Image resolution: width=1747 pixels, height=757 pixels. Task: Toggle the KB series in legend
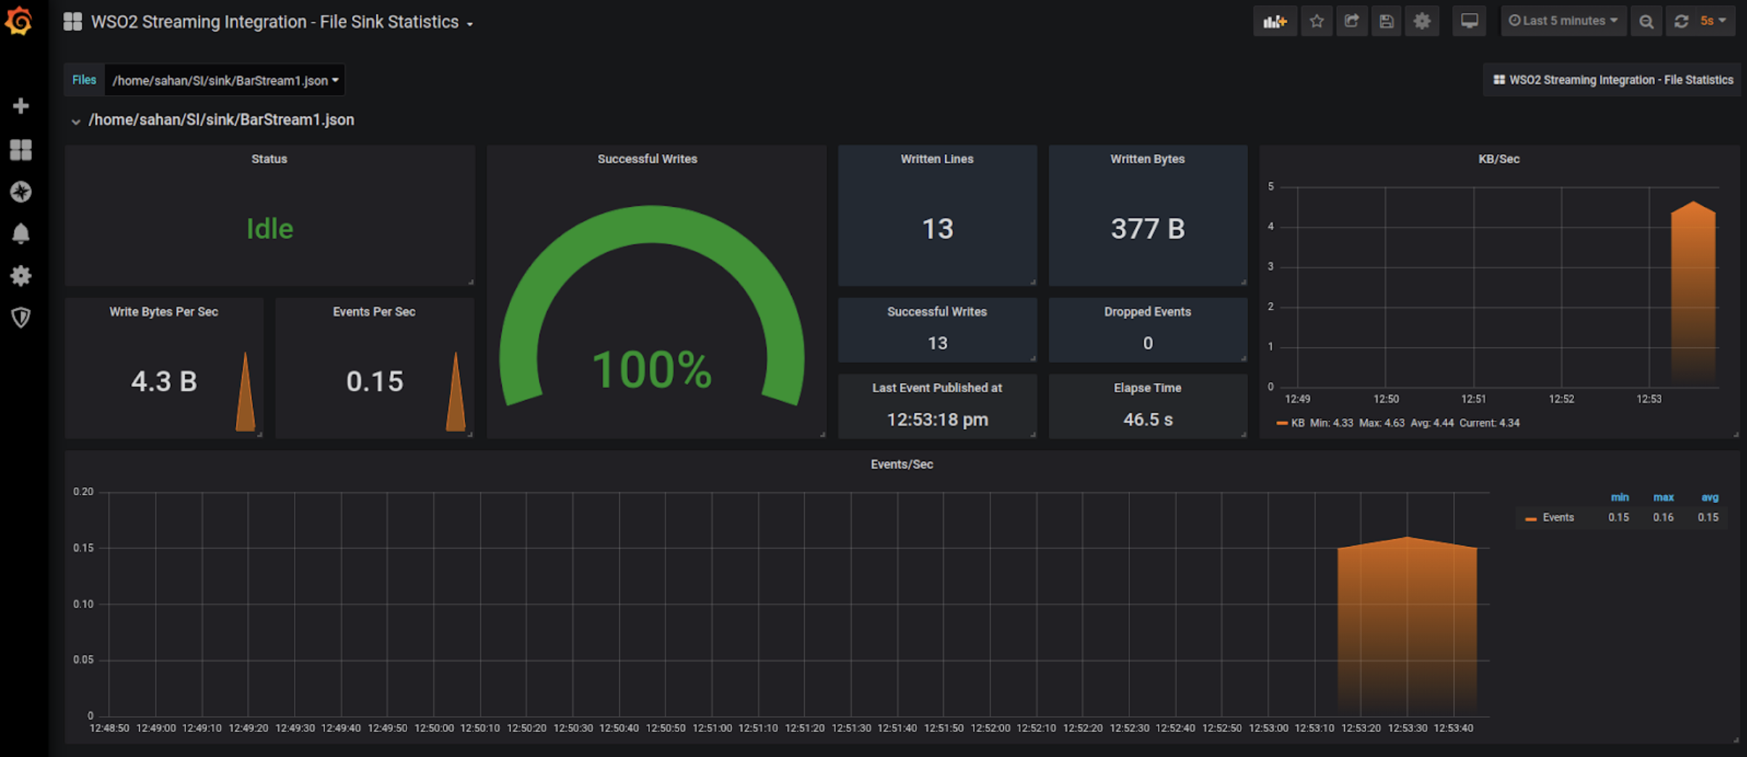click(x=1297, y=423)
